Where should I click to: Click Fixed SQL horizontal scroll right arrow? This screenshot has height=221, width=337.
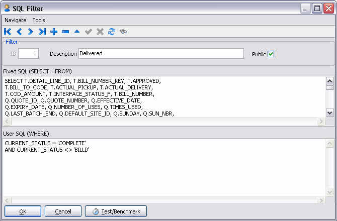coord(321,121)
